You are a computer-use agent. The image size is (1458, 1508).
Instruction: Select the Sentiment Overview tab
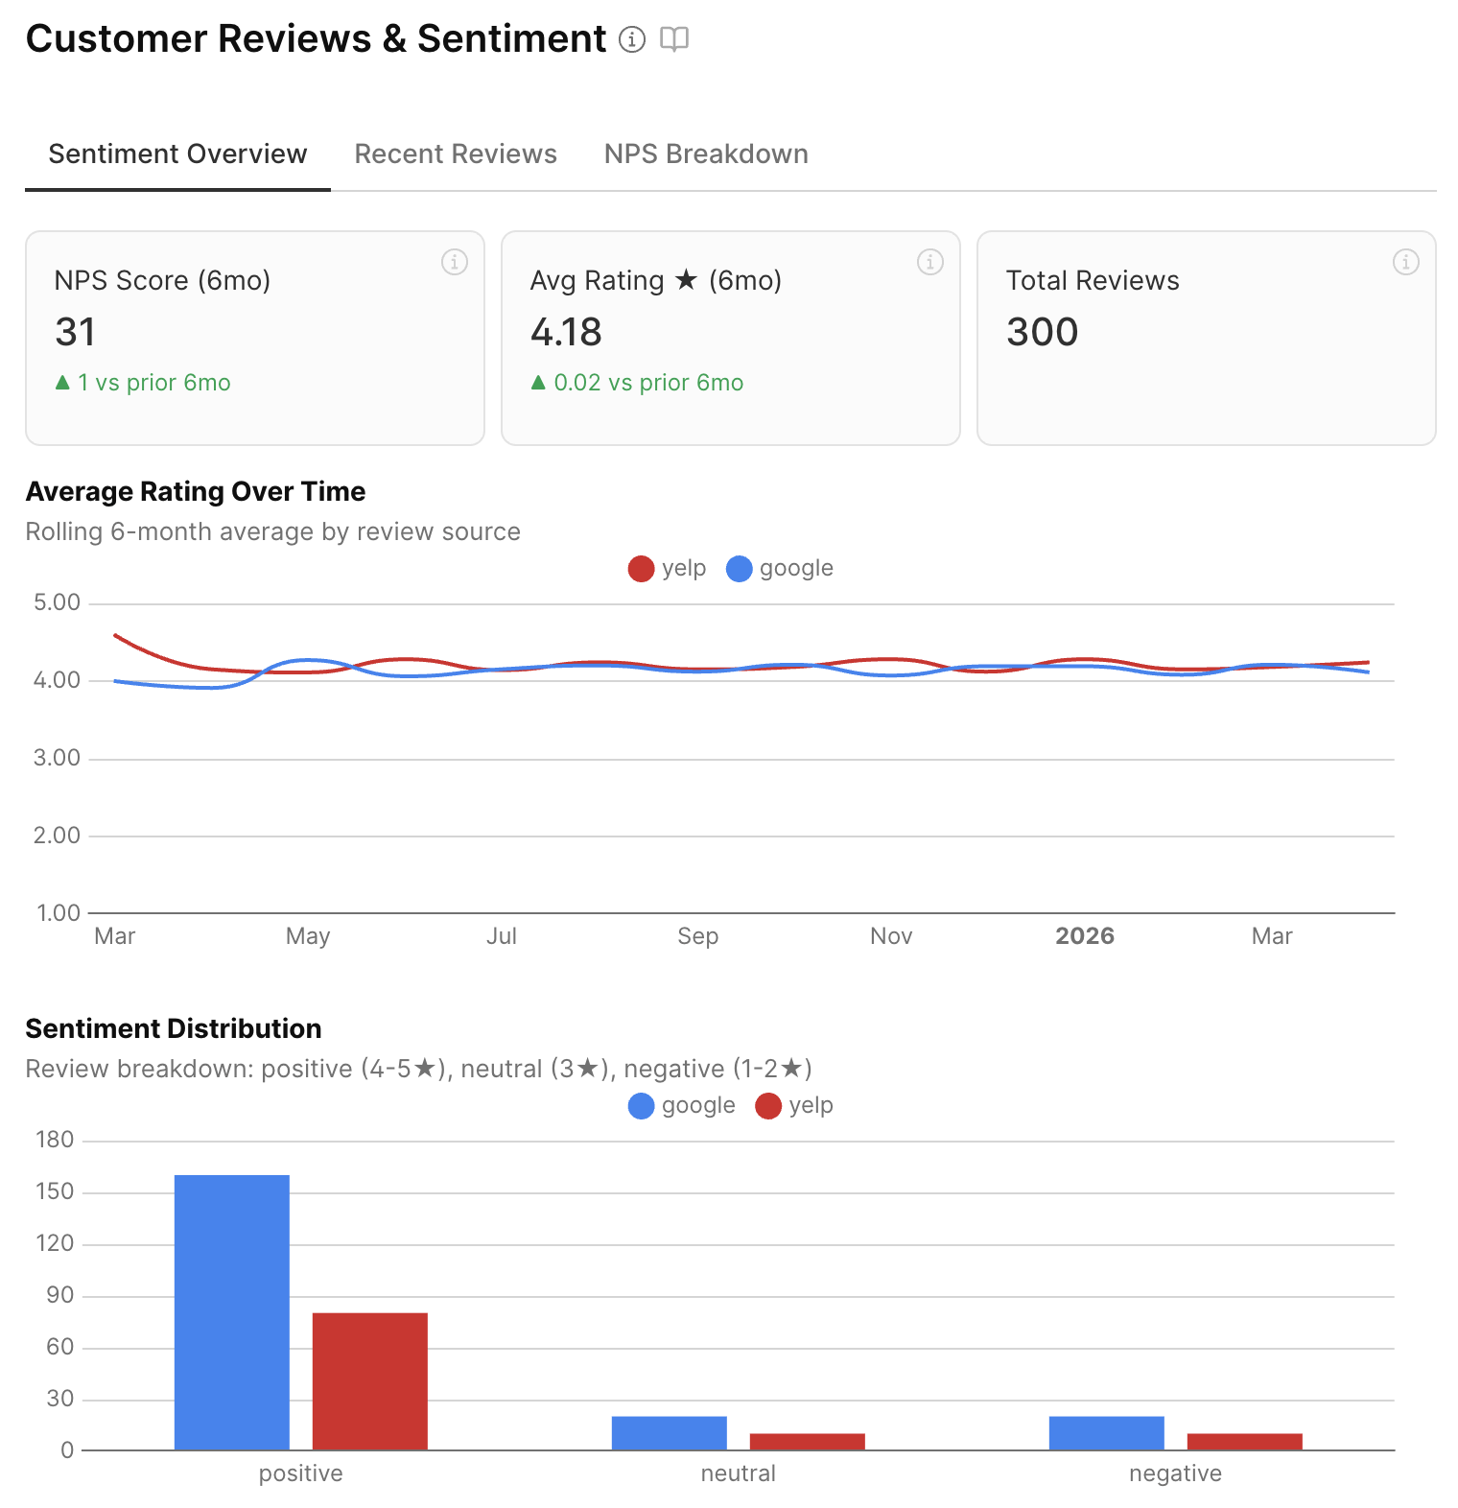[177, 154]
